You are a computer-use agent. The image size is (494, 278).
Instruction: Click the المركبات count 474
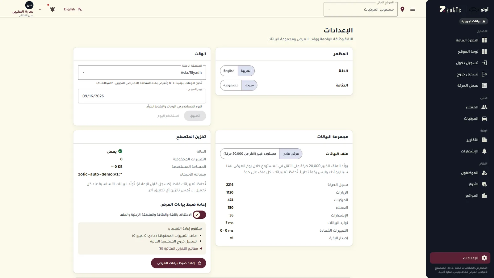(x=230, y=200)
